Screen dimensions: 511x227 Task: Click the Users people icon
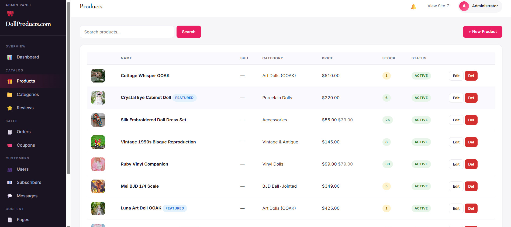pyautogui.click(x=10, y=169)
